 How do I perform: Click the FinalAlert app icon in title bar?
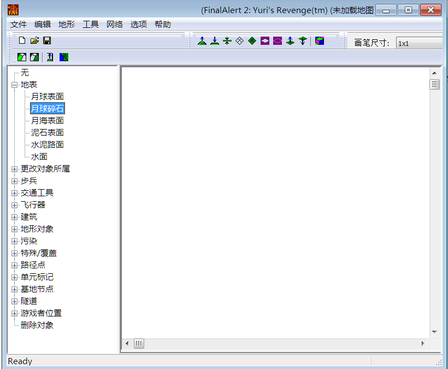click(x=13, y=10)
